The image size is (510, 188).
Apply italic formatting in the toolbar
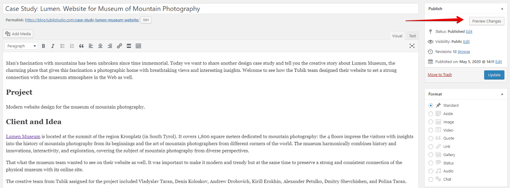tap(53, 46)
